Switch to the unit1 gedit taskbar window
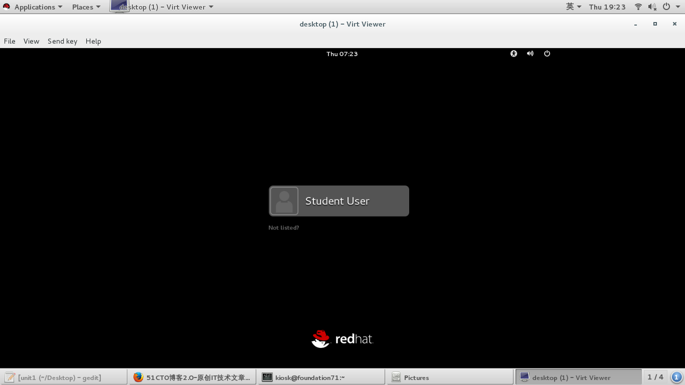This screenshot has width=685, height=385. tap(64, 377)
